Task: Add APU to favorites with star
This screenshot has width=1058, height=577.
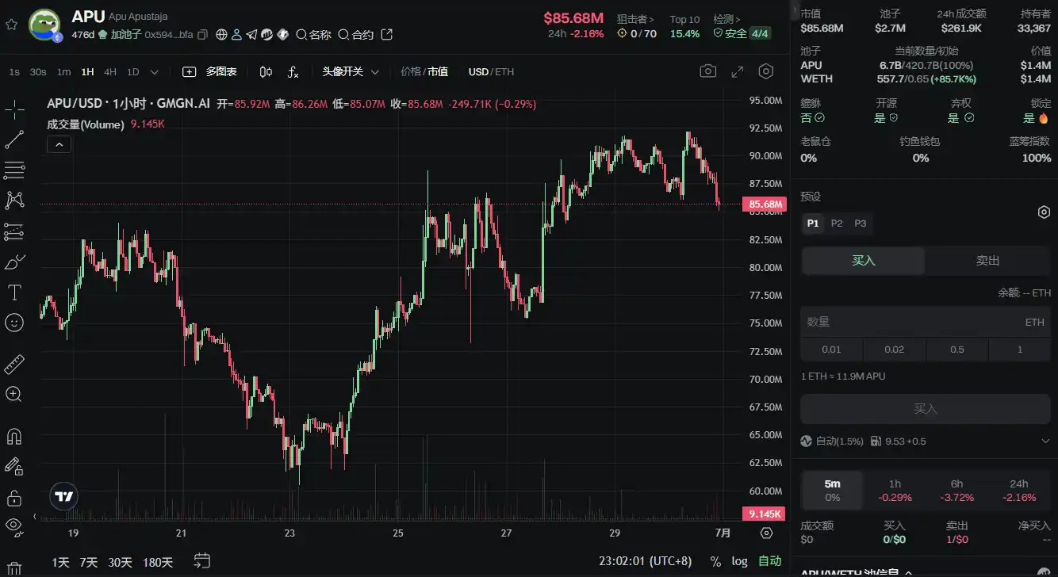Action: click(11, 25)
